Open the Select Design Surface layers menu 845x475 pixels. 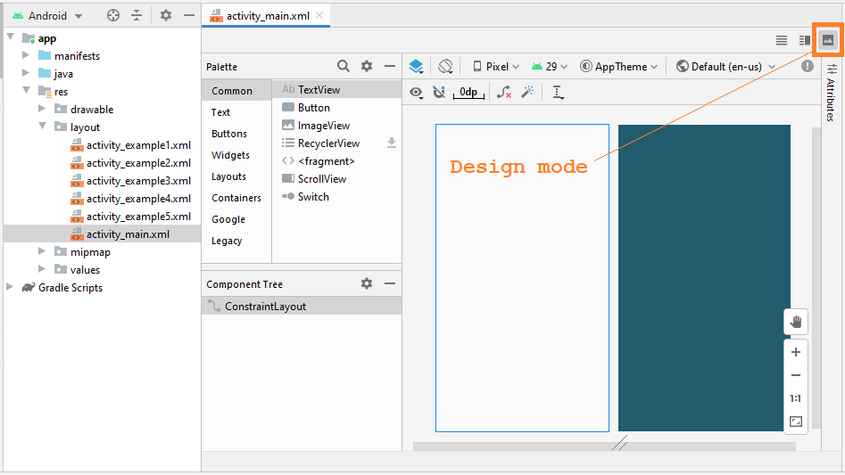[416, 66]
